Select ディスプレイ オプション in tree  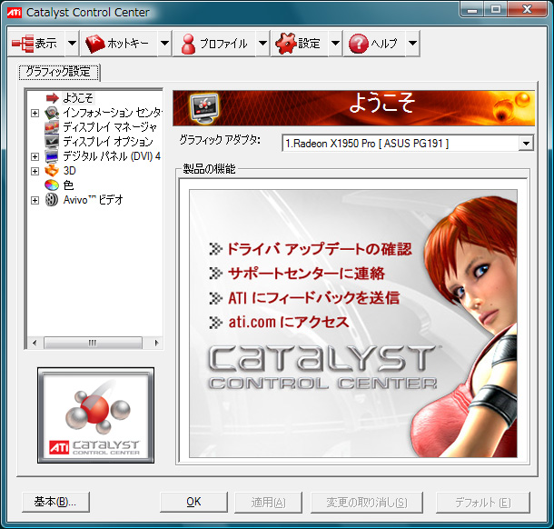108,142
